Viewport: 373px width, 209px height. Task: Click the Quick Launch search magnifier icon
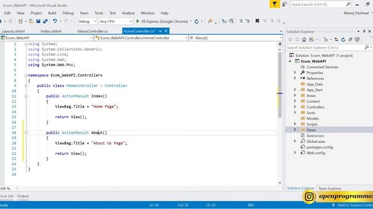tap(348, 4)
